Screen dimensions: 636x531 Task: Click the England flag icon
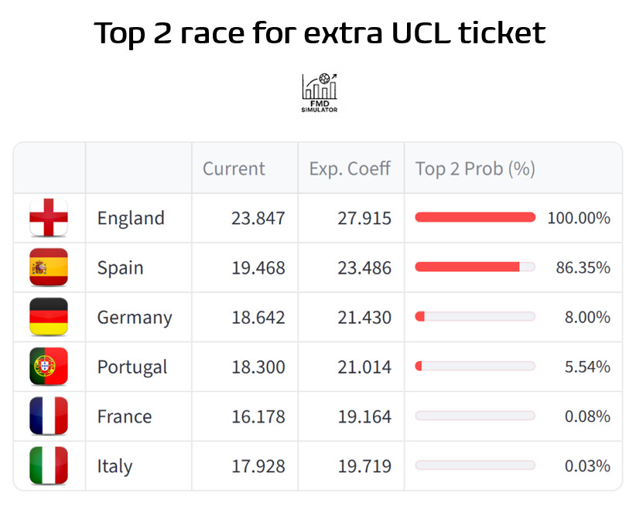click(x=49, y=218)
